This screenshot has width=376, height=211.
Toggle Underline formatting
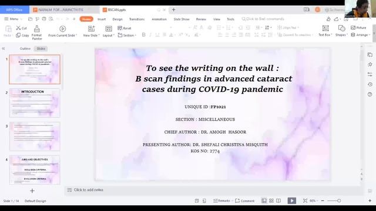click(x=157, y=35)
